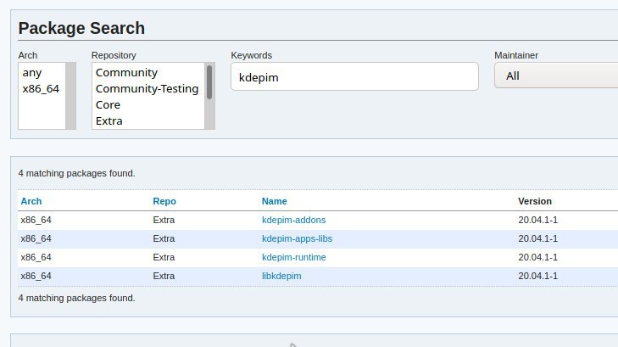Click the Repository label
The width and height of the screenshot is (618, 347).
[114, 55]
